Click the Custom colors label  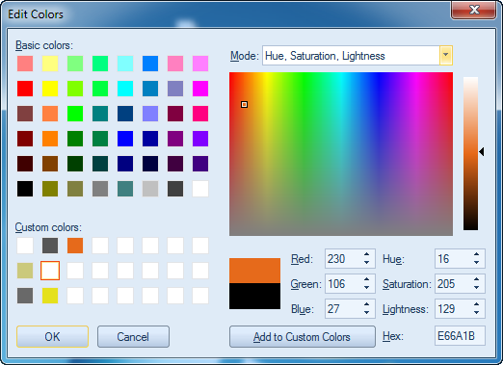(x=48, y=227)
